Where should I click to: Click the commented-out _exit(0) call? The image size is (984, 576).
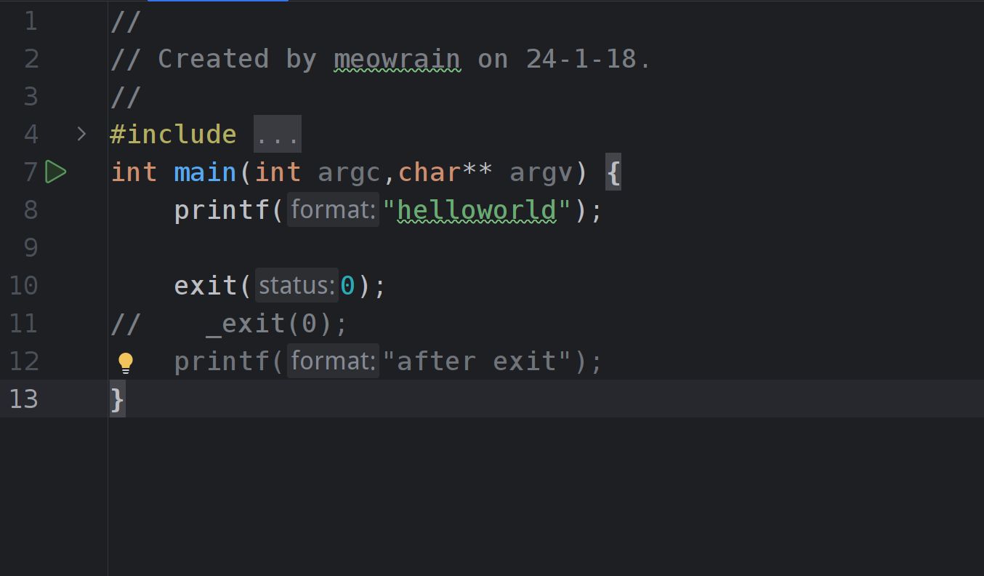click(276, 324)
